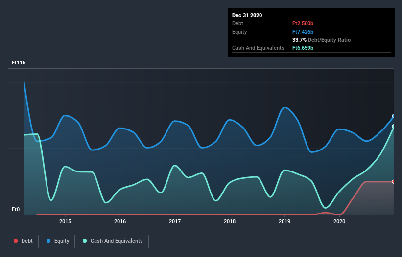
Task: Click the 2017 x-axis label
Action: [x=175, y=221]
